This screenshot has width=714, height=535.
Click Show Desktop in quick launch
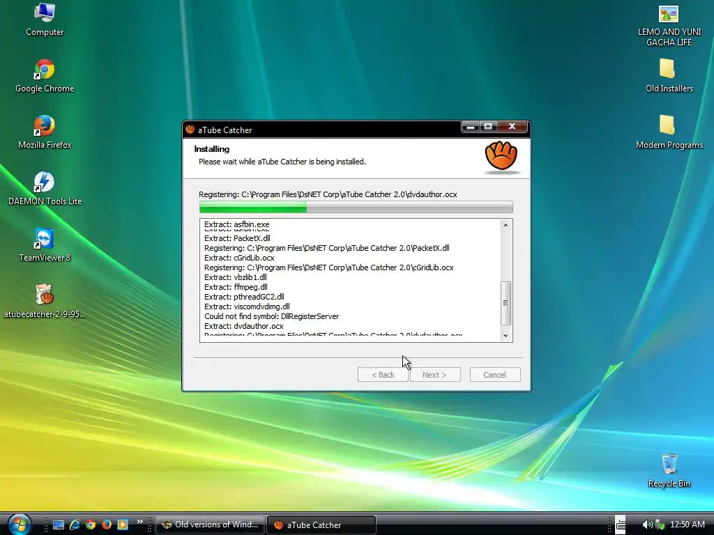coord(59,525)
